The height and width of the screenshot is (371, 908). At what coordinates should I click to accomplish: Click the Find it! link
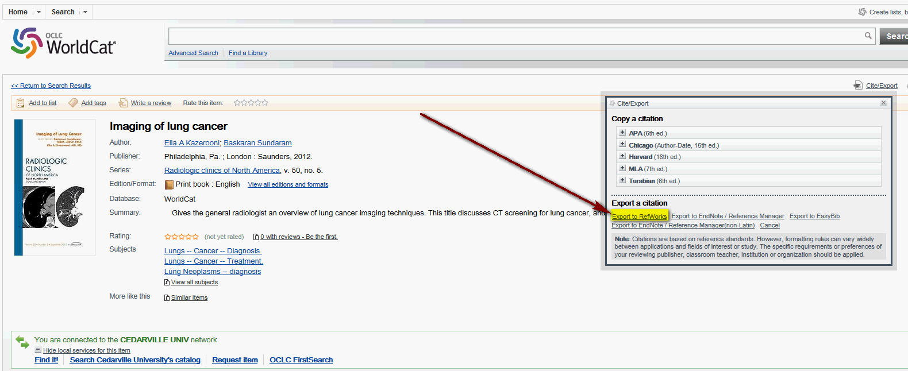(46, 360)
